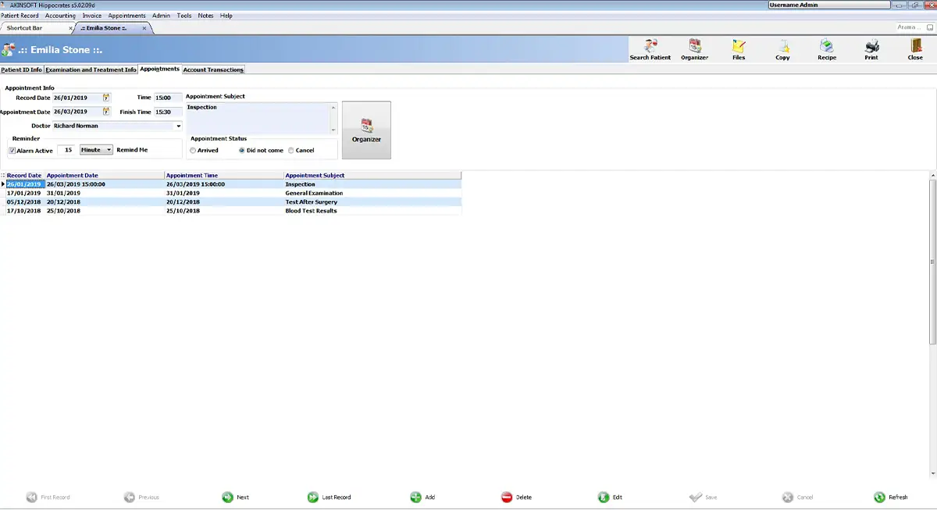
Task: Expand the Doctor dropdown list
Action: pos(178,126)
